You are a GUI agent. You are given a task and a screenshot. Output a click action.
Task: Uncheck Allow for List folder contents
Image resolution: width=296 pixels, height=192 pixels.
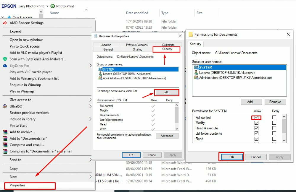pyautogui.click(x=256, y=134)
